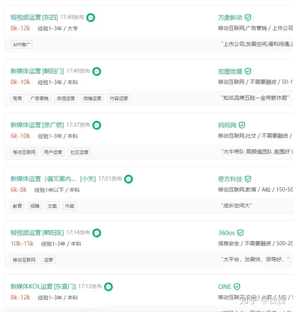Select the 内容运营 tag
Screen dimensions: 293x312
119,98
